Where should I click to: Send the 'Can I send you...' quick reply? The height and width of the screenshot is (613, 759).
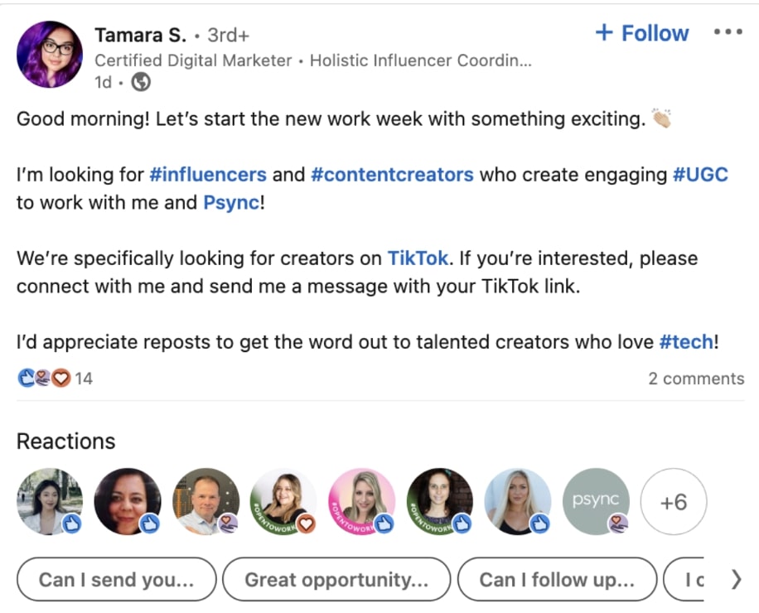click(x=116, y=580)
